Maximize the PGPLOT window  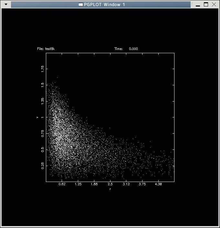tap(206, 5)
